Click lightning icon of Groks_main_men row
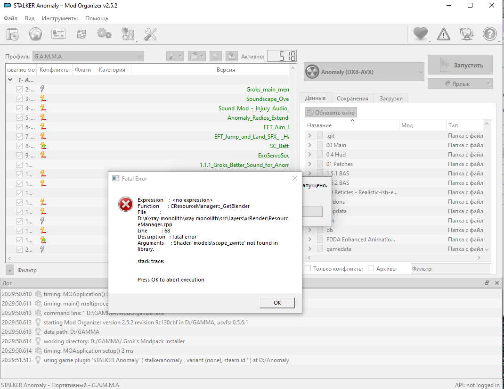 pos(42,89)
